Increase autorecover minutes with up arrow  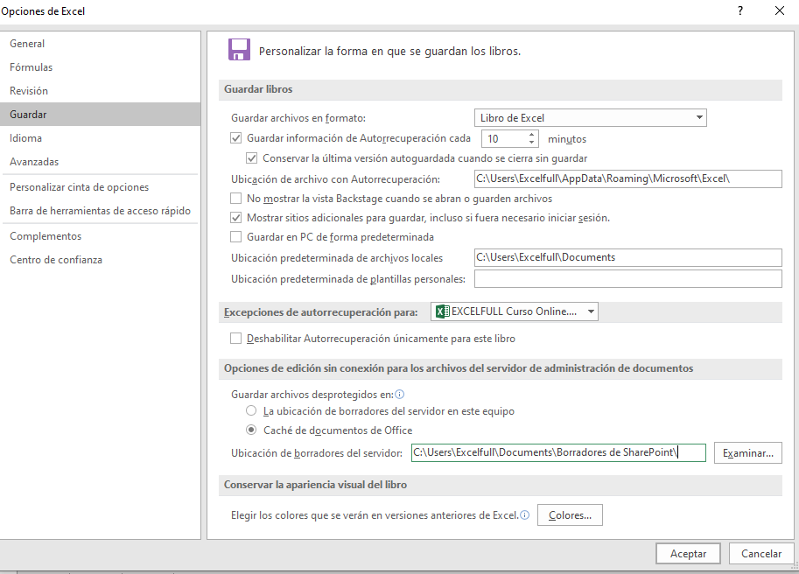pyautogui.click(x=531, y=135)
